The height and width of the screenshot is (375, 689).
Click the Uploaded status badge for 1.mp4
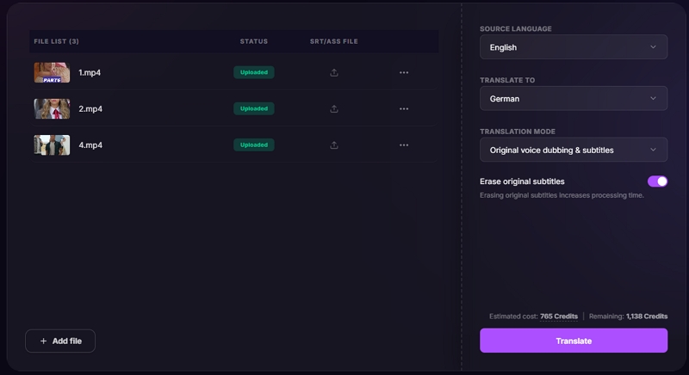click(x=254, y=72)
